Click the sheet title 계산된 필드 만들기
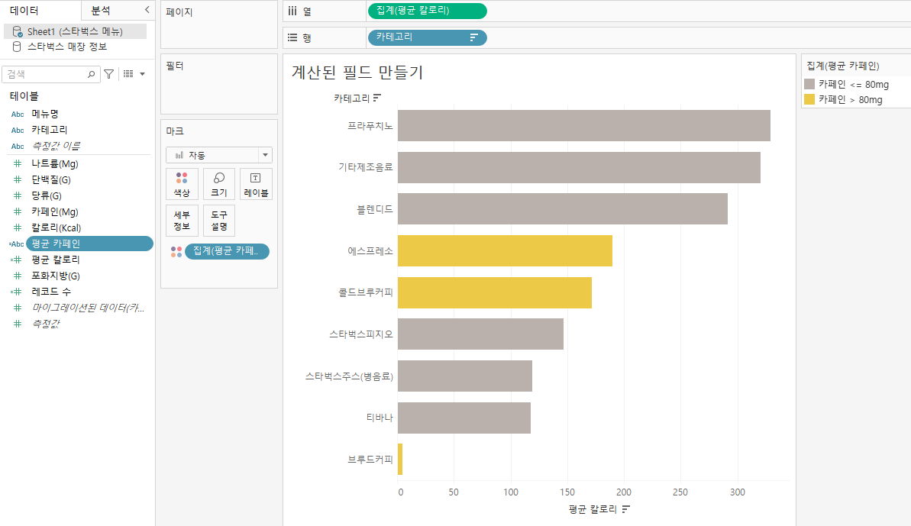Screen dimensions: 911x526 357,72
